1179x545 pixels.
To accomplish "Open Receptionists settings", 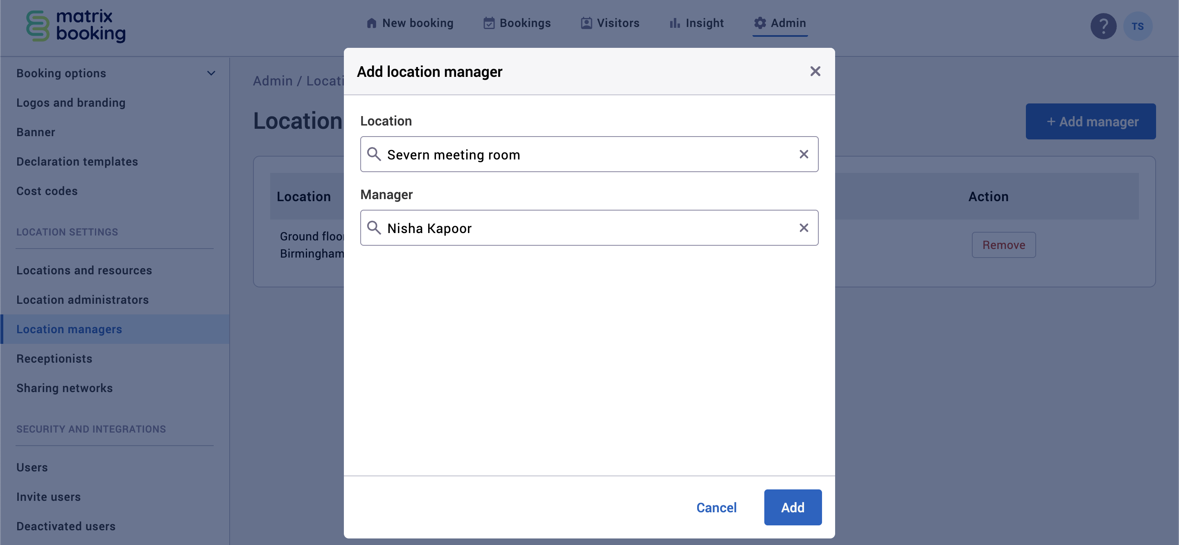I will click(x=54, y=359).
